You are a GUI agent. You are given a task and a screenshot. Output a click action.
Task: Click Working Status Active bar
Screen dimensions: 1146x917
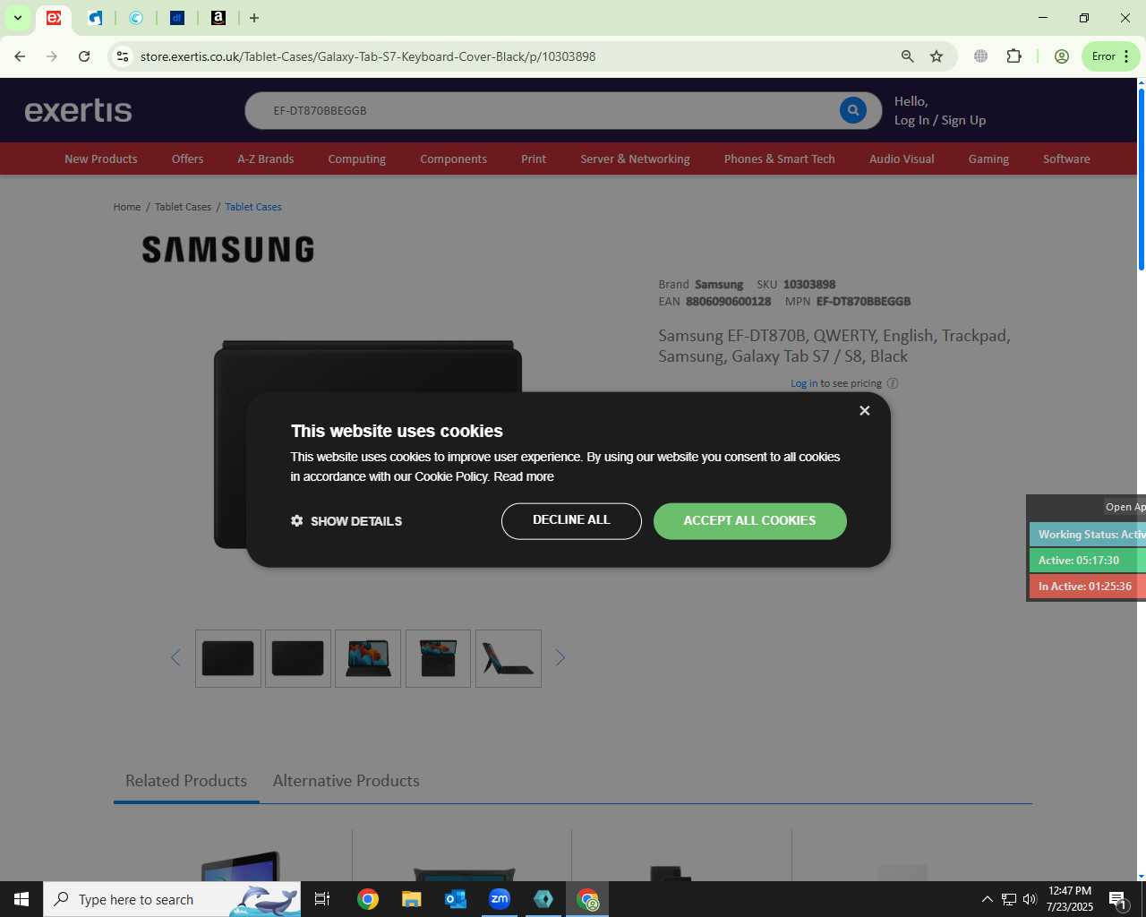(1088, 535)
